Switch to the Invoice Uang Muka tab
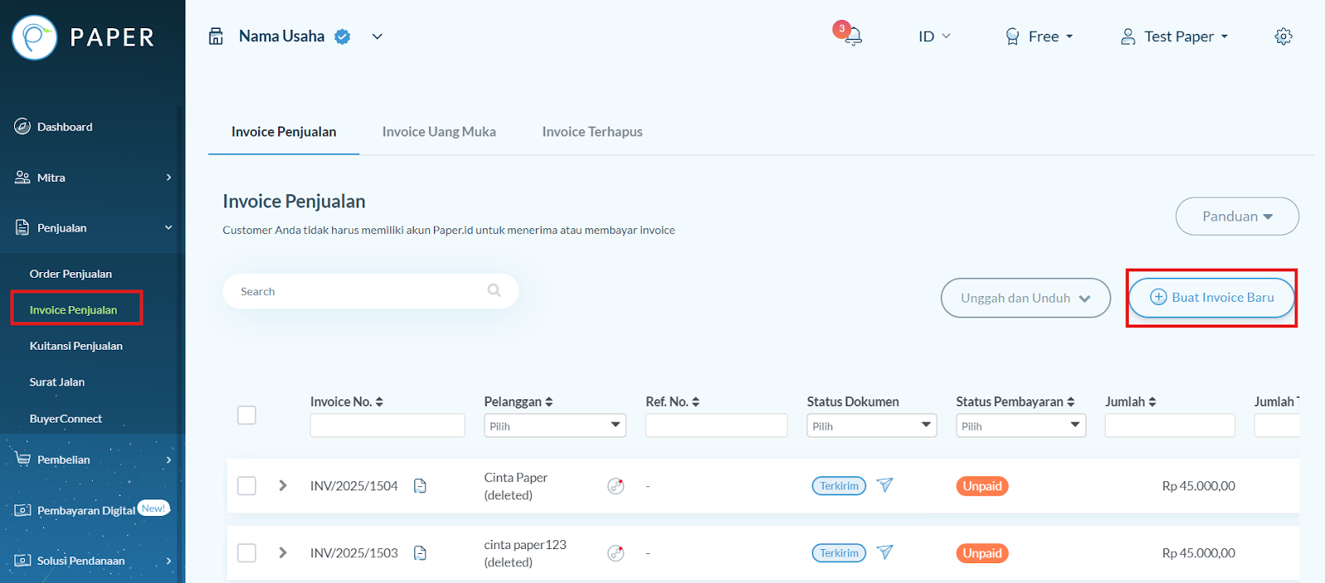Screen dimensions: 1325x583 (x=439, y=131)
